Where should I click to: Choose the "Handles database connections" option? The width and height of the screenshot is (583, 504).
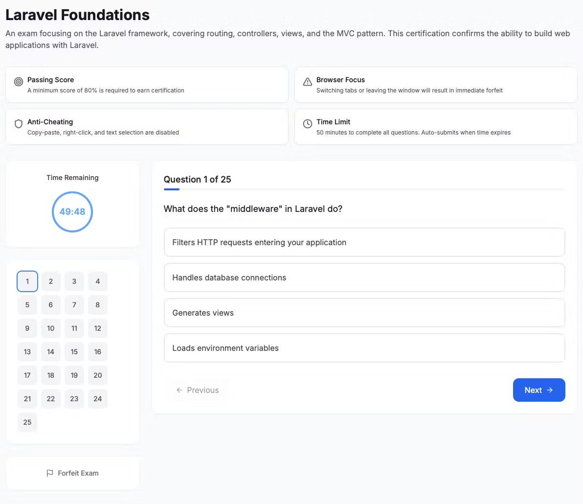tap(364, 277)
